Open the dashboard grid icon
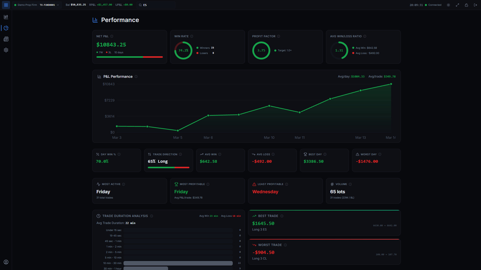481x270 pixels. (x=6, y=5)
